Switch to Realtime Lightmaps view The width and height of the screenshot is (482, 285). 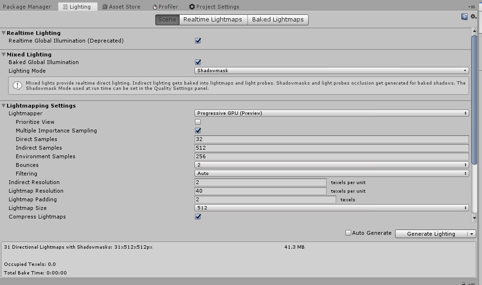coord(213,20)
